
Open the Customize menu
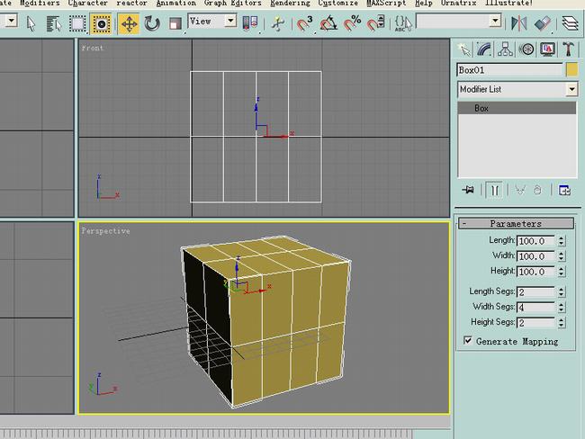click(x=337, y=4)
